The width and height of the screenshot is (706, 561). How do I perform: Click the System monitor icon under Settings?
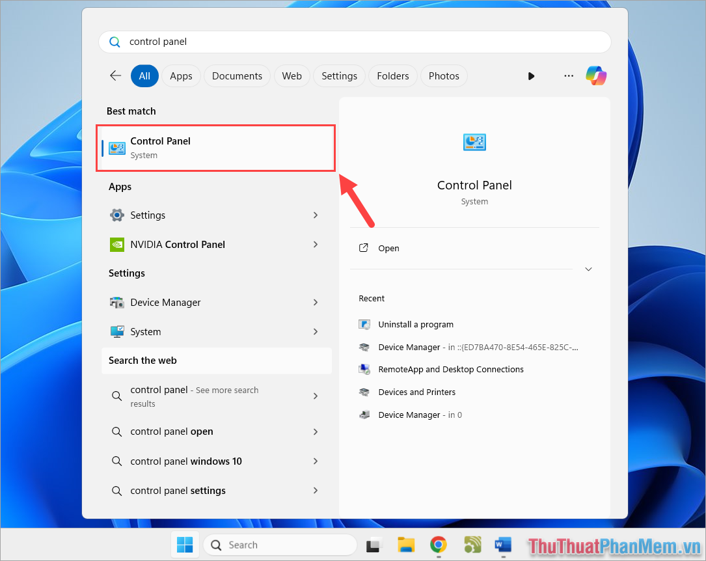pyautogui.click(x=117, y=332)
